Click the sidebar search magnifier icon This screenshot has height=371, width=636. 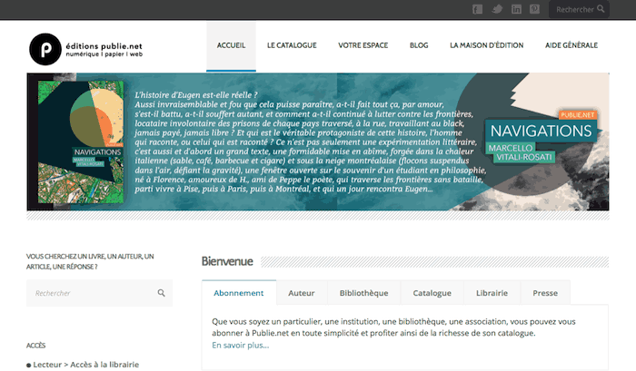pos(161,293)
